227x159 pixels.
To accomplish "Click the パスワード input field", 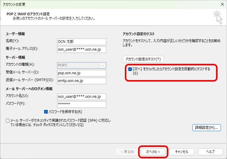I will pos(81,104).
